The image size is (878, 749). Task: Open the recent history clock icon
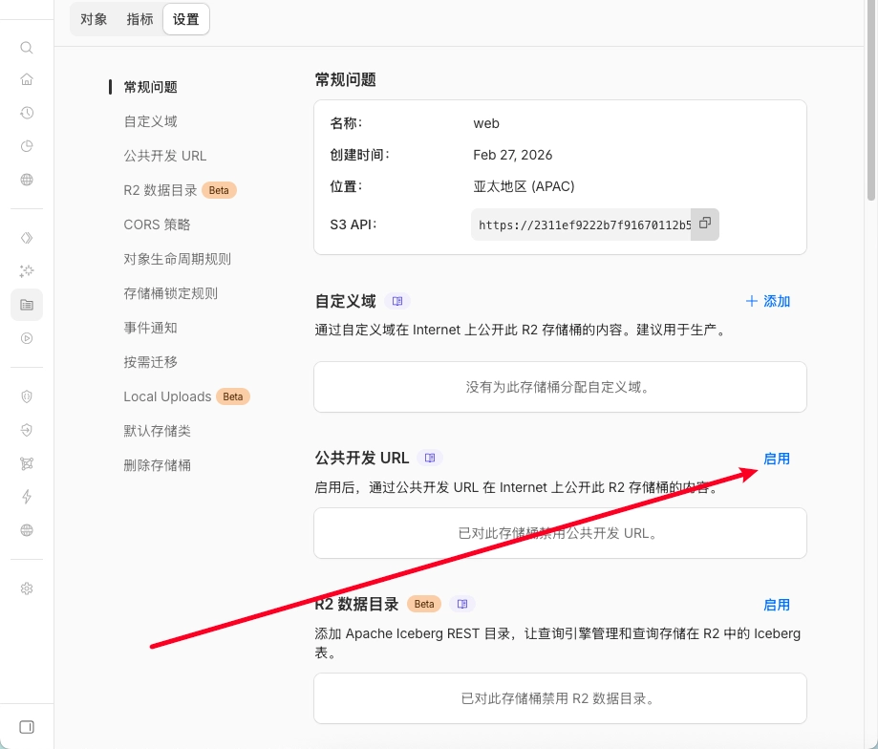[27, 113]
